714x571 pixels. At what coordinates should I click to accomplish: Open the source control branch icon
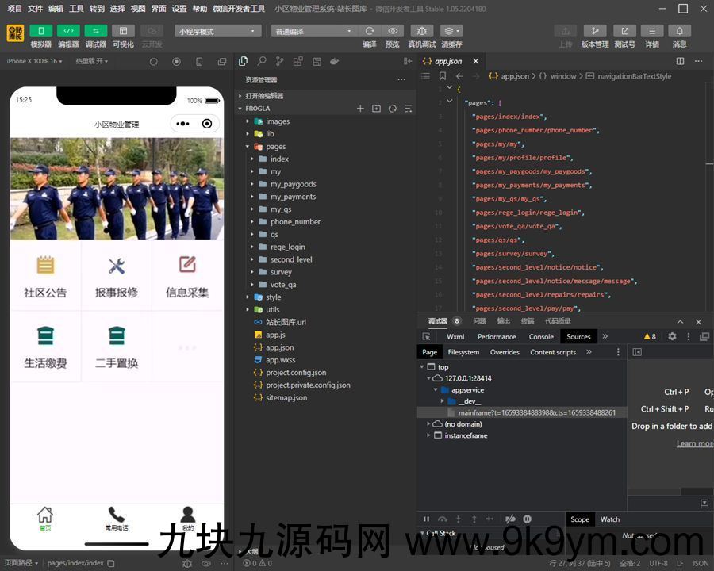(x=280, y=61)
